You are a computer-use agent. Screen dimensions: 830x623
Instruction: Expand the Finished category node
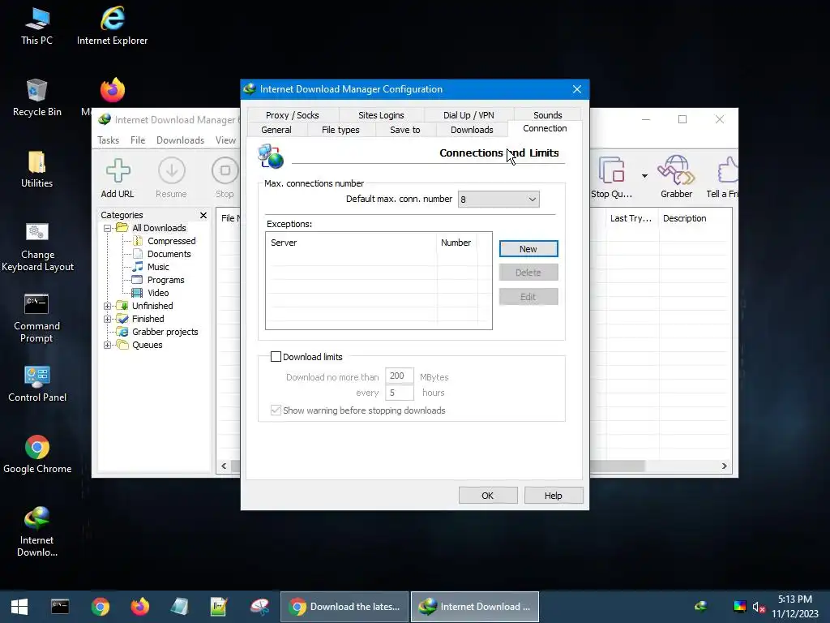108,319
